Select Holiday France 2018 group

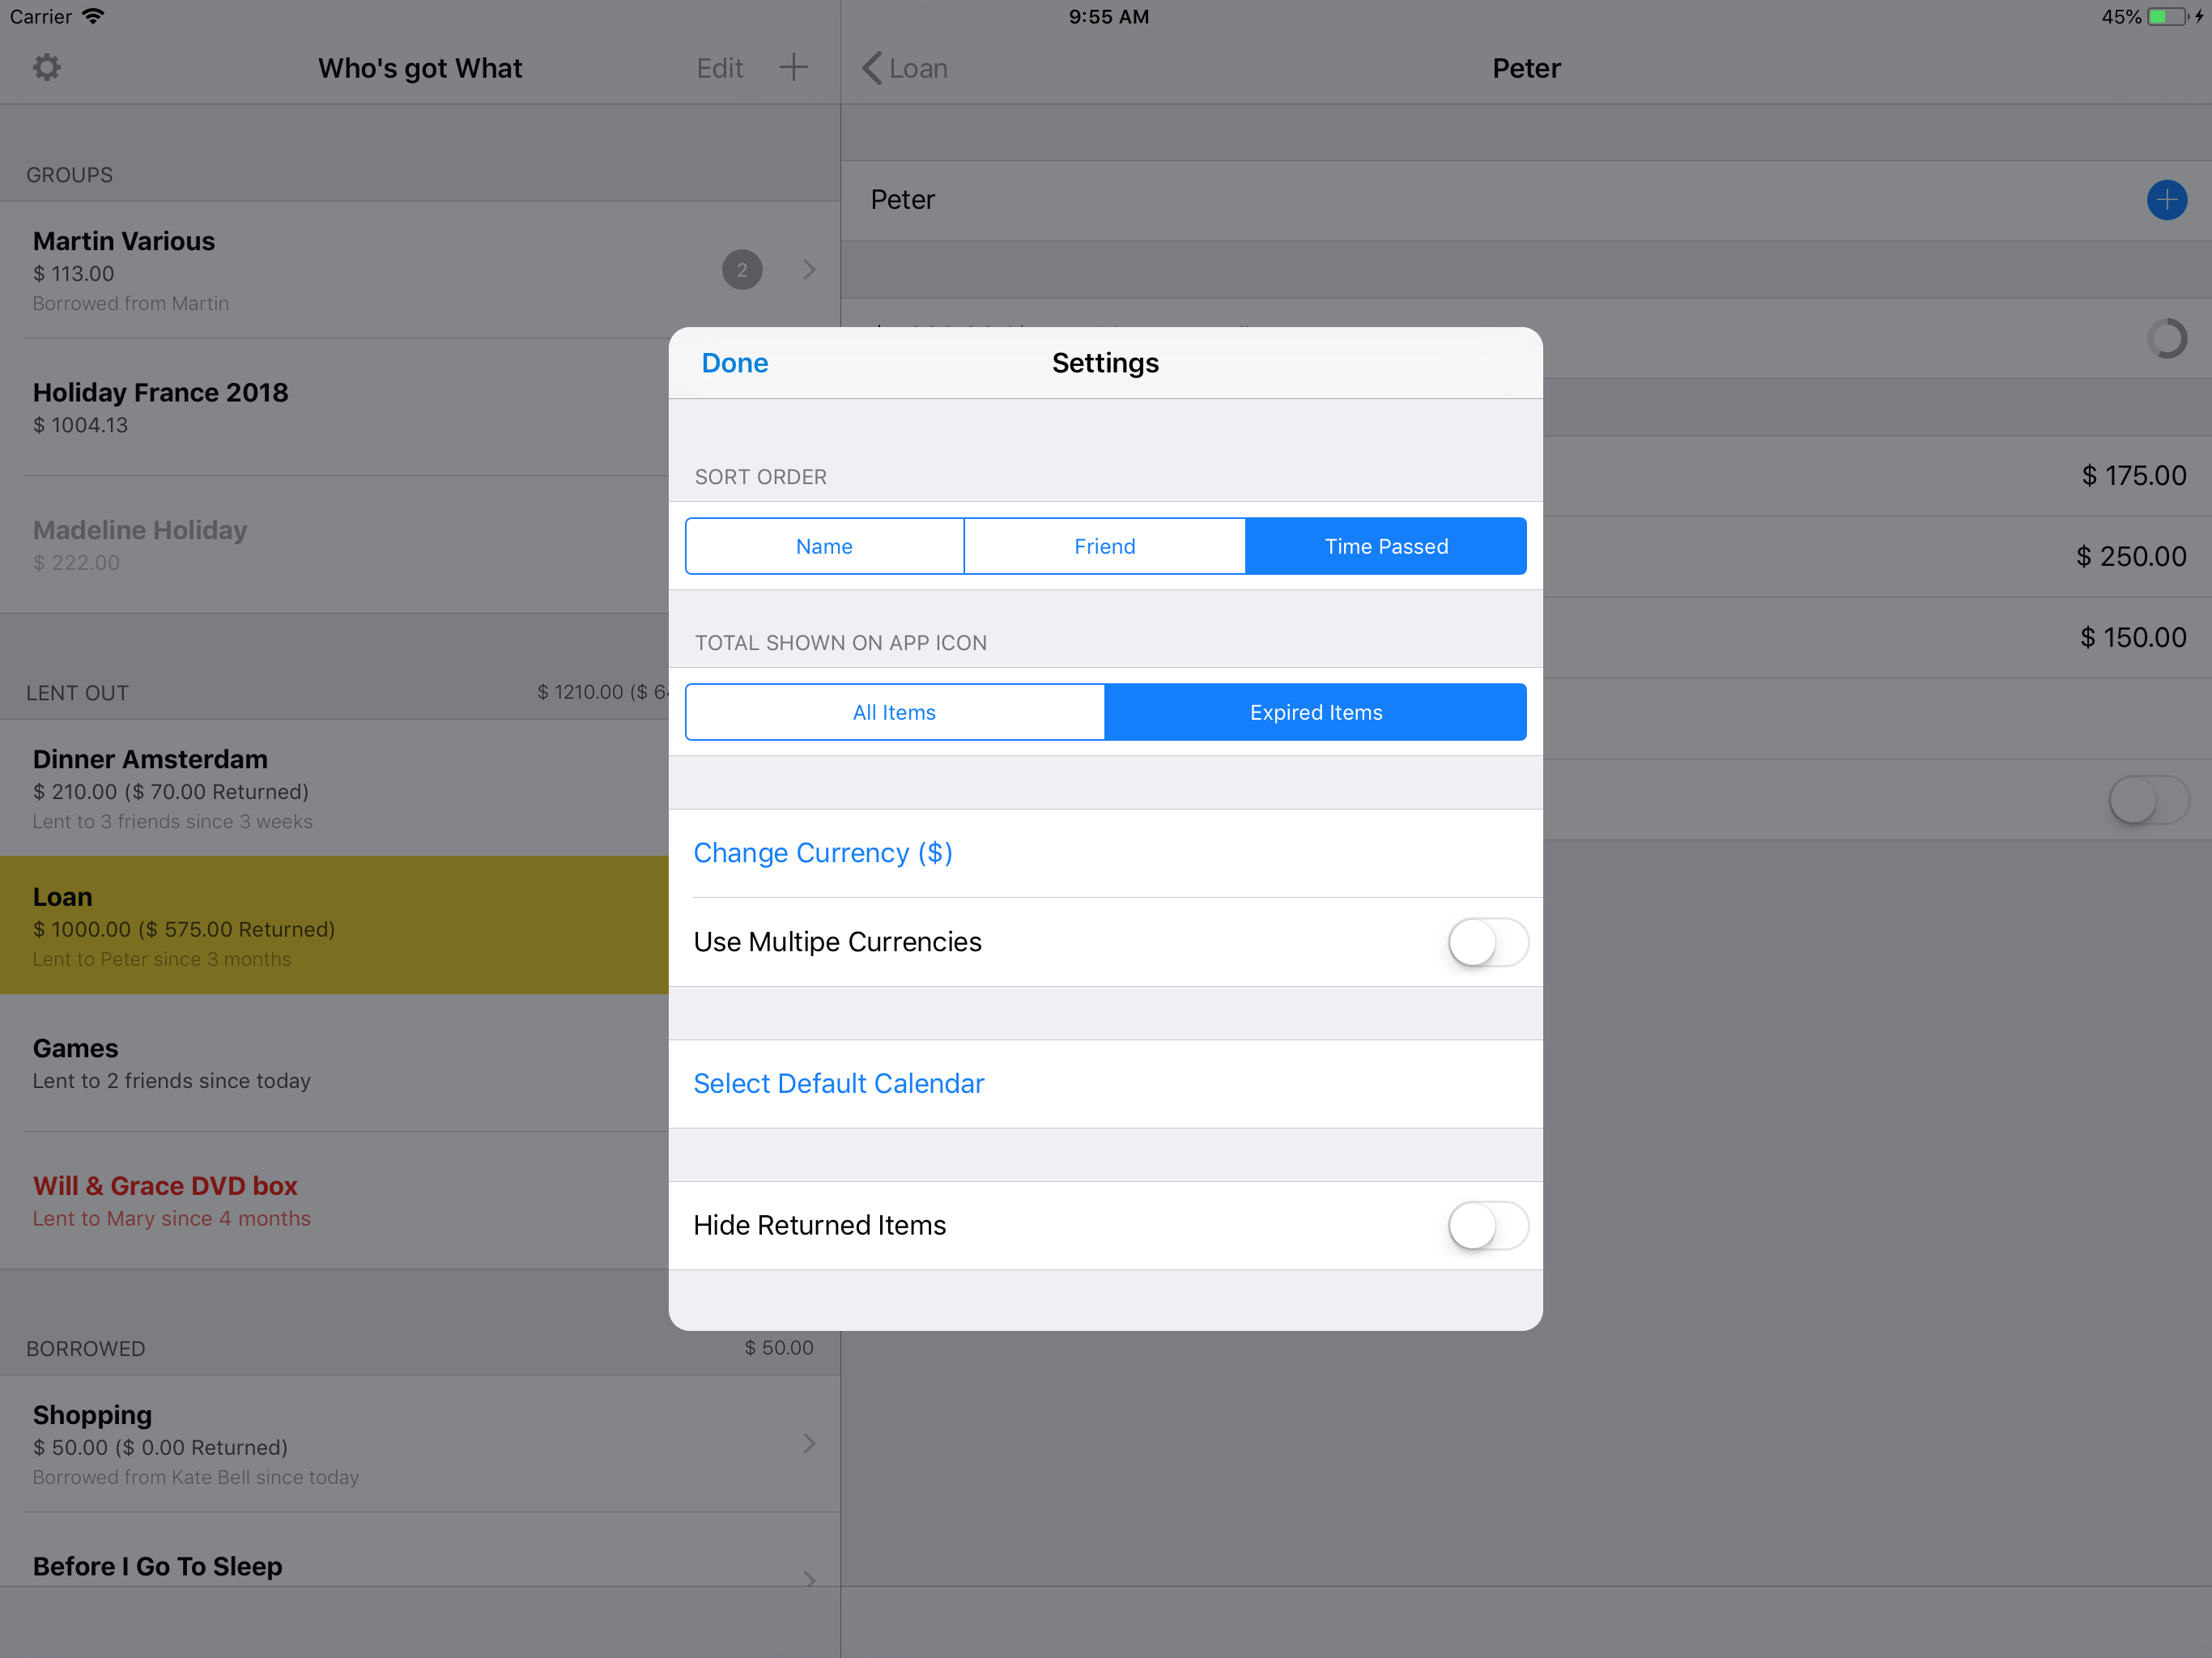click(x=334, y=407)
